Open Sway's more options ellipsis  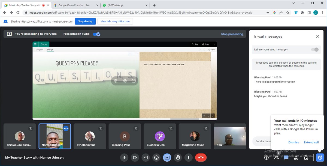point(214,44)
